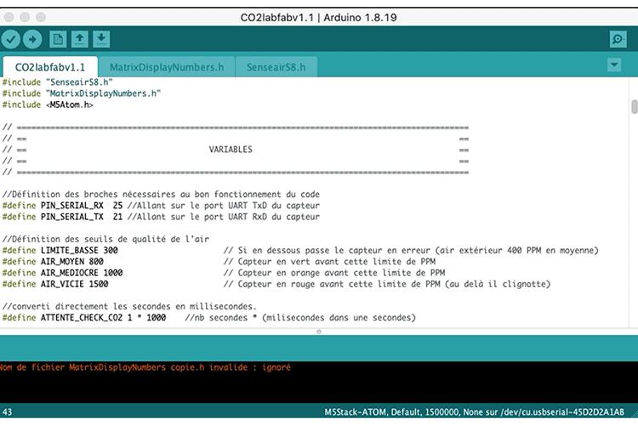Click comment 'Capteur en vert avant cette limite'
The image size is (638, 425).
(329, 262)
